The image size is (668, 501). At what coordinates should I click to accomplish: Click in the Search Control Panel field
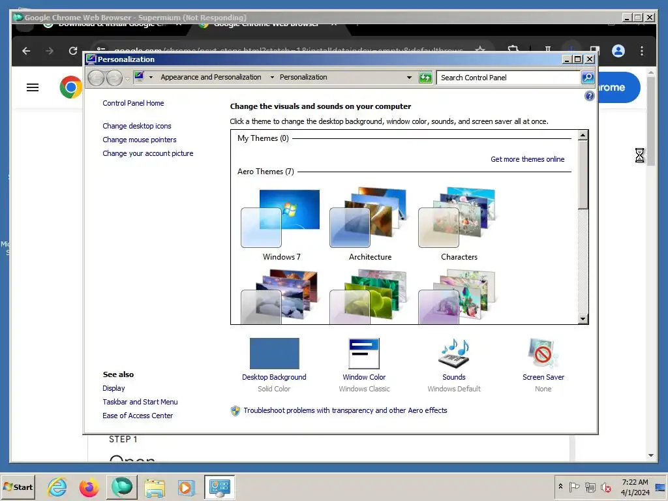click(509, 78)
